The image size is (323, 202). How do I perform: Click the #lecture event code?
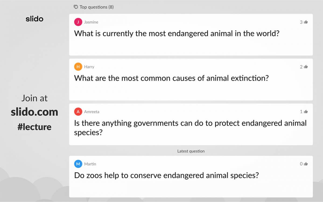point(34,127)
